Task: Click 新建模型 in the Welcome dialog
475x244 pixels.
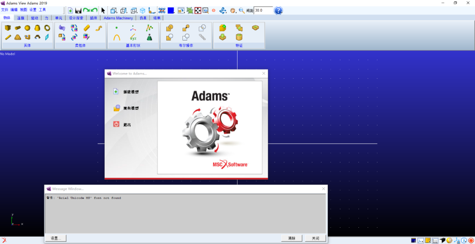Action: 131,92
